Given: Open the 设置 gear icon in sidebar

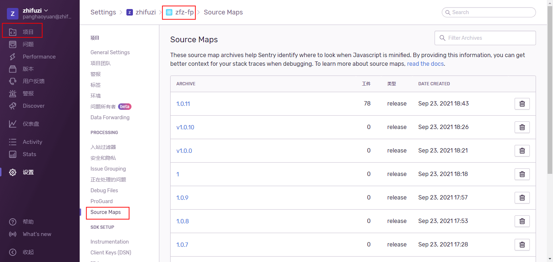Looking at the screenshot, I should 13,172.
